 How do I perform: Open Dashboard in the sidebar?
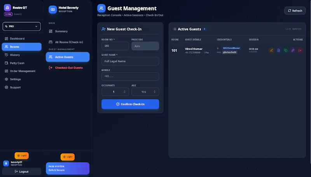(22, 38)
